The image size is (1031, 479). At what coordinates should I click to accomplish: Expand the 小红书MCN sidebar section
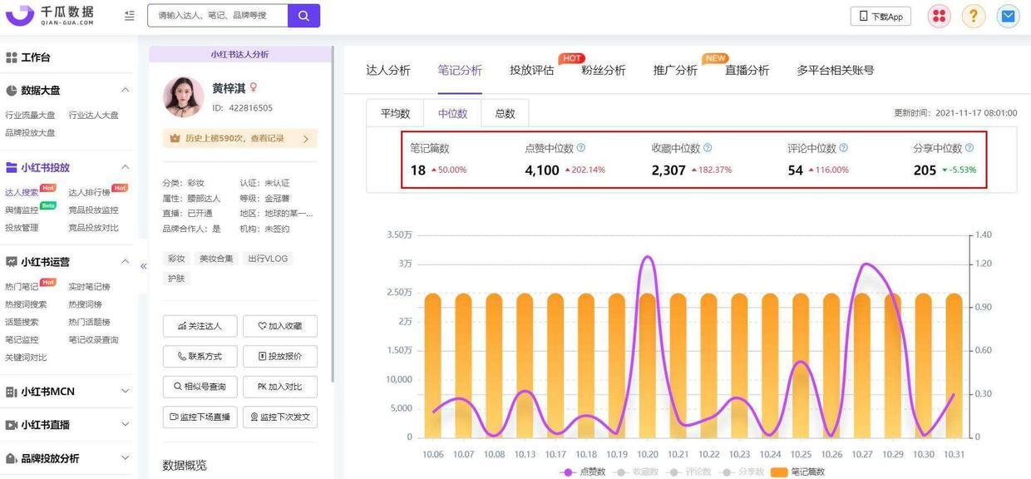tap(125, 391)
